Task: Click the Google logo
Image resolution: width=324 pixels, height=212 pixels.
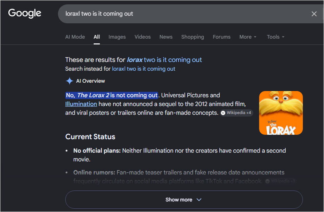Action: click(24, 13)
